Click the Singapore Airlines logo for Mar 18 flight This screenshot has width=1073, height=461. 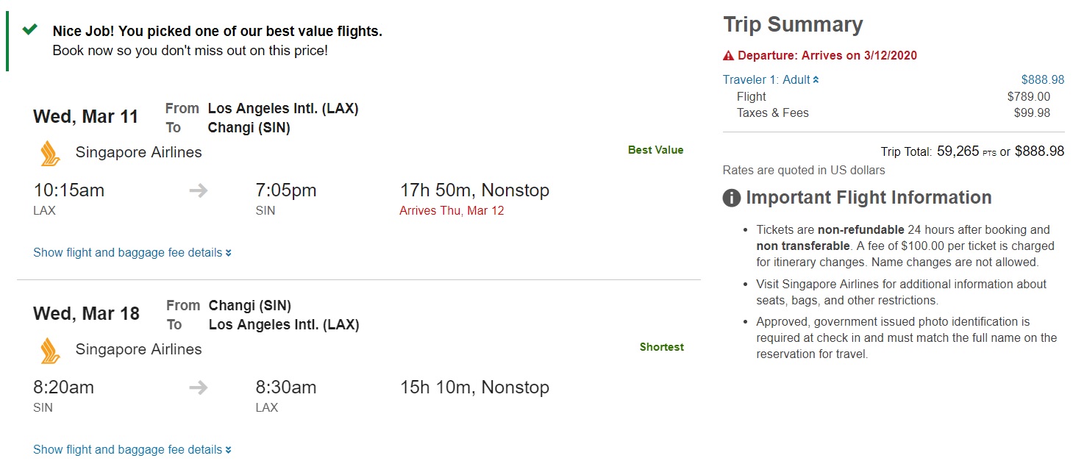pyautogui.click(x=50, y=350)
